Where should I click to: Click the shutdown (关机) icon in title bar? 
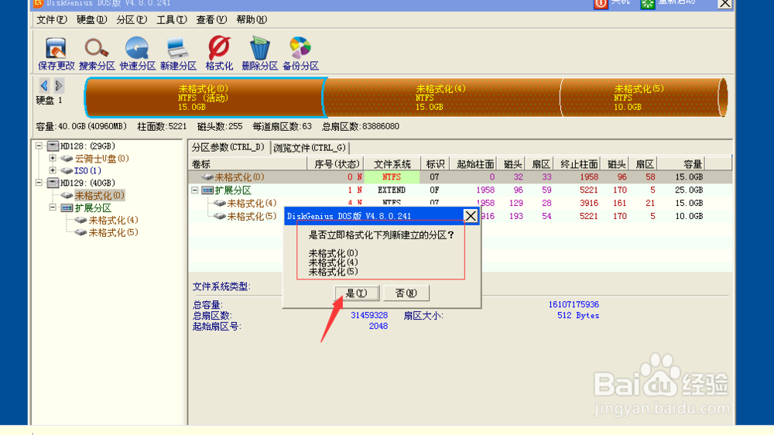(x=601, y=3)
